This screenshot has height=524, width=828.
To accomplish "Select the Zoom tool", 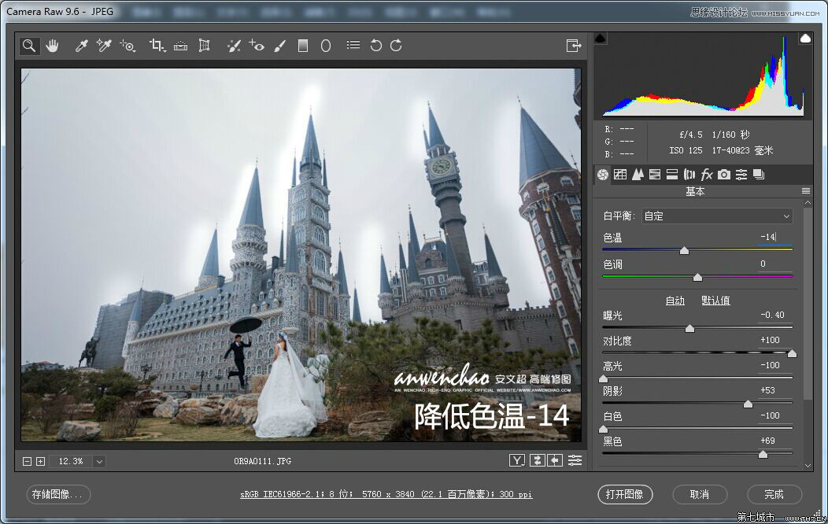I will (29, 46).
